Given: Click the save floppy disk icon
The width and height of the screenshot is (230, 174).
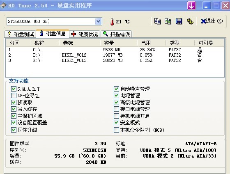Looking at the screenshot, I should (179, 21).
